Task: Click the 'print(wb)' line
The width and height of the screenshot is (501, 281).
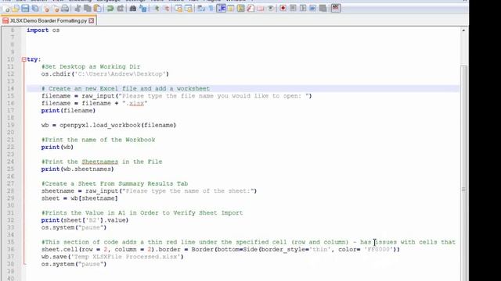Action: pyautogui.click(x=57, y=148)
